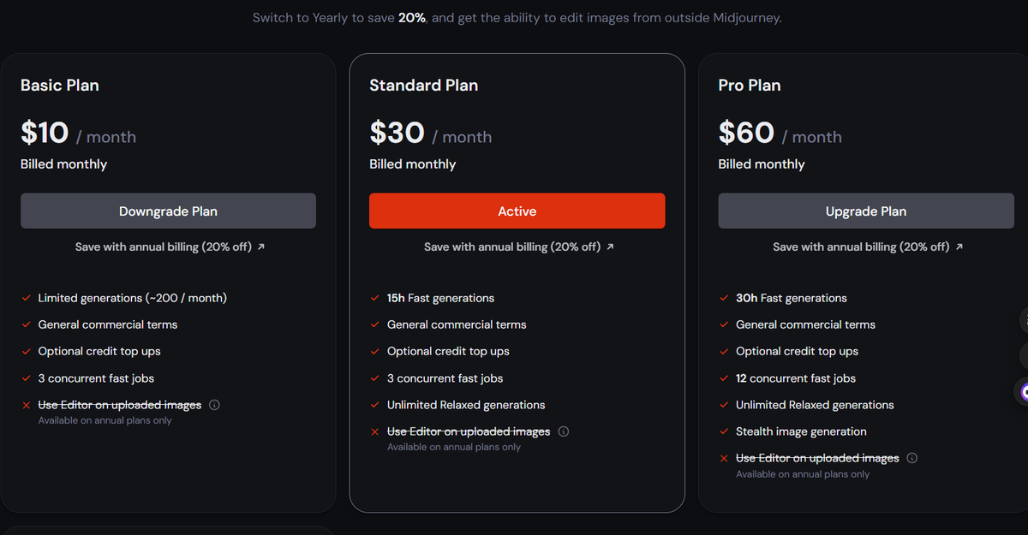This screenshot has height=535, width=1028.
Task: Click Pro Plan's "Use Editor" info icon
Action: click(x=912, y=458)
